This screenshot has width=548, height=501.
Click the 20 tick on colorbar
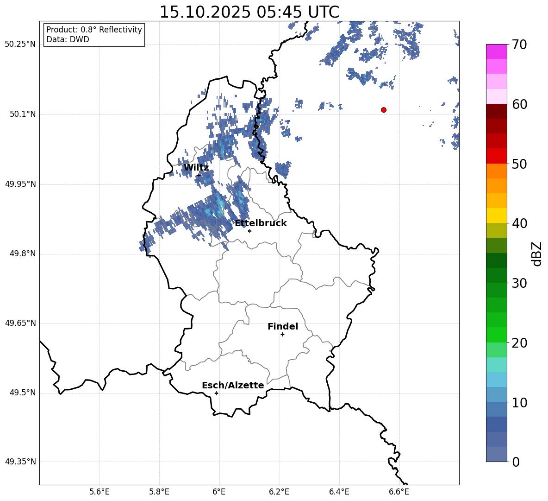point(519,343)
